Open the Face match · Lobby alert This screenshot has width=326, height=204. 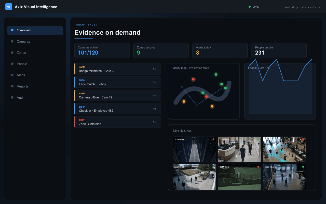(x=118, y=82)
